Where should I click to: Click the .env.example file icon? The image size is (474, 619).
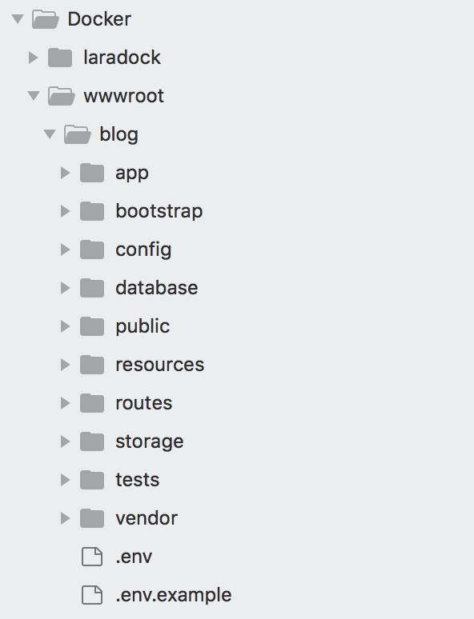click(x=92, y=595)
